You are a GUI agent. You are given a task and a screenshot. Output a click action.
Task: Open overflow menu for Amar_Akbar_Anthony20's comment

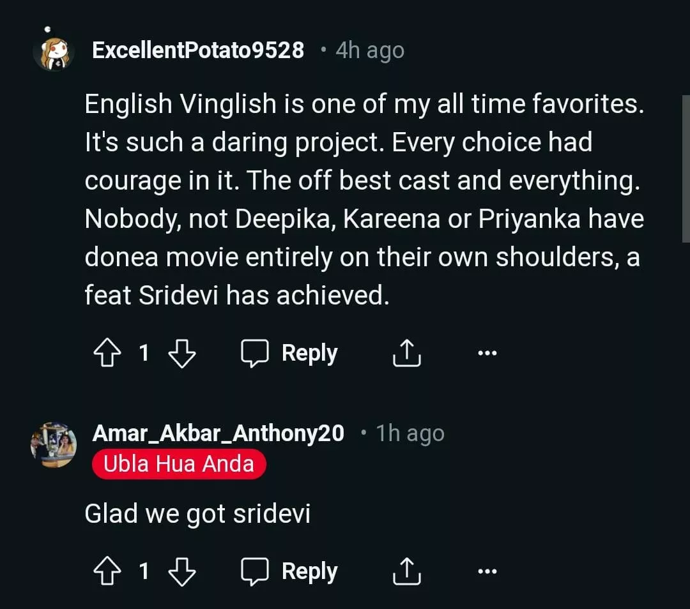[487, 571]
